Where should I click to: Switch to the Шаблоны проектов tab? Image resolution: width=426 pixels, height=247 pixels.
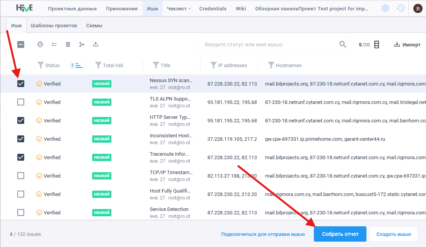54,26
